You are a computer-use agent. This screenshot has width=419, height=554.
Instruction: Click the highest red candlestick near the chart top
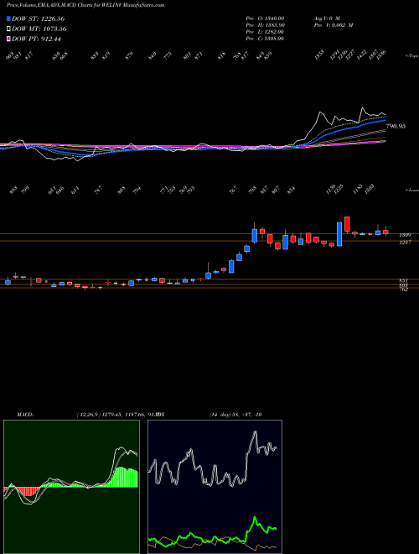point(347,224)
